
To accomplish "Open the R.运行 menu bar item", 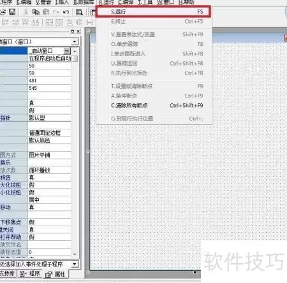I will point(107,3).
